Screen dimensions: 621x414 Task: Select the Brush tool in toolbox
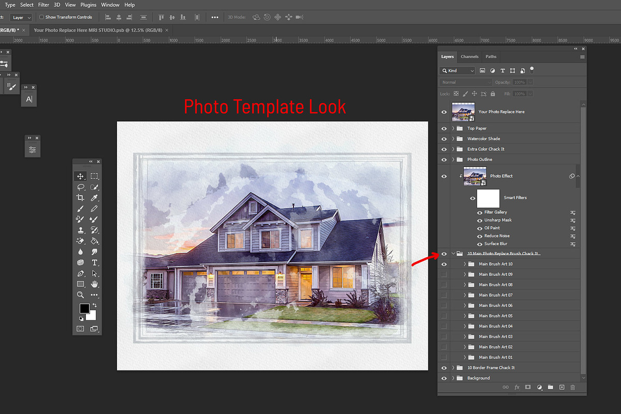click(x=80, y=209)
